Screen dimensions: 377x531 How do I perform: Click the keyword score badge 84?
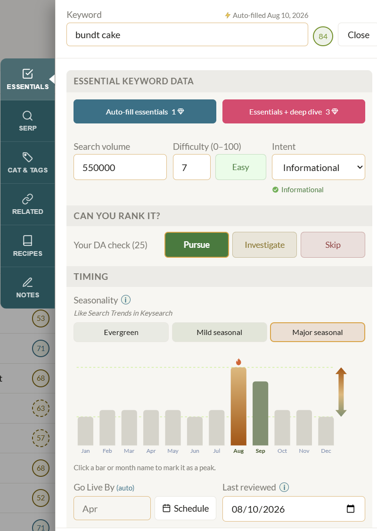click(x=323, y=36)
